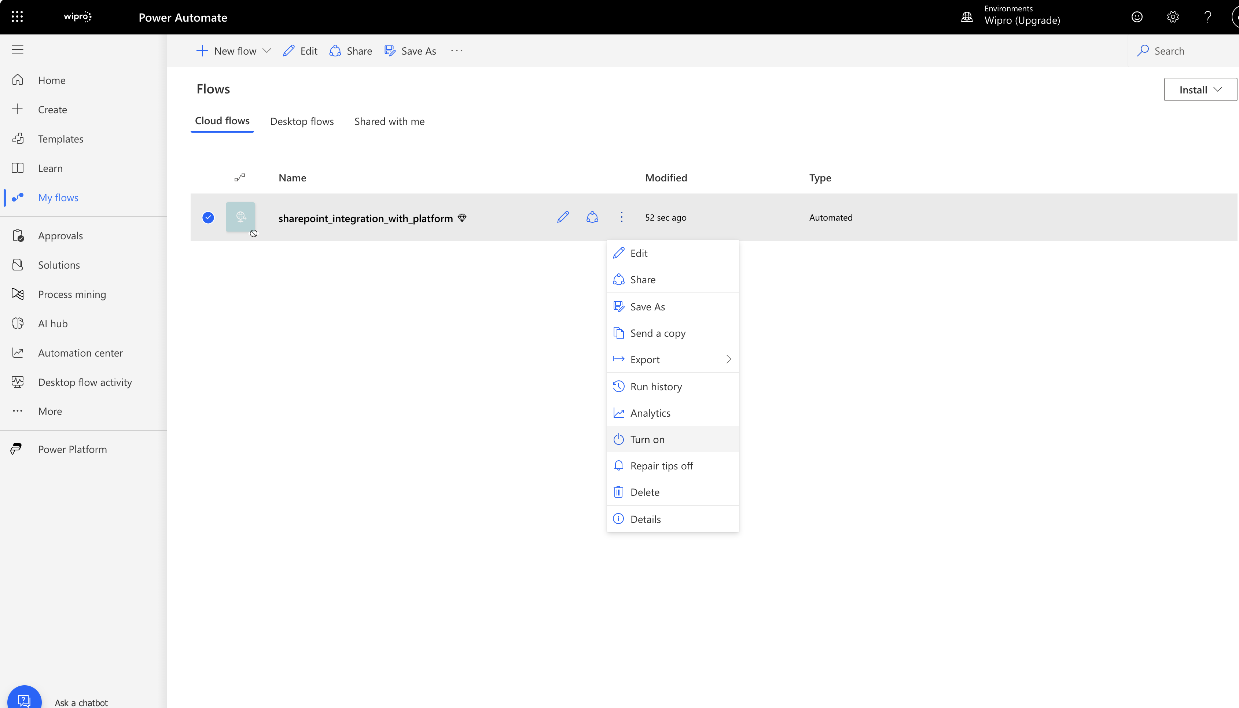Sort by the Type column header
The image size is (1239, 708).
tap(820, 178)
